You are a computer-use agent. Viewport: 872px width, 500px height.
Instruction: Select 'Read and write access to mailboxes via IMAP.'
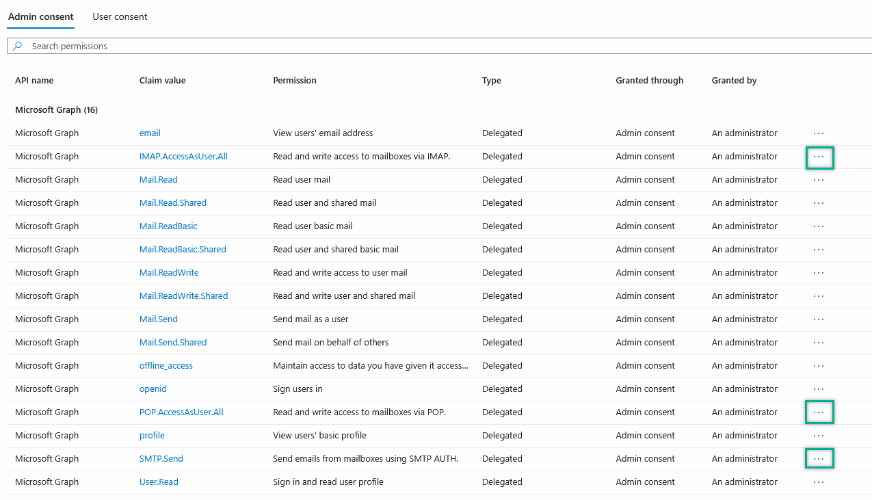click(x=362, y=156)
